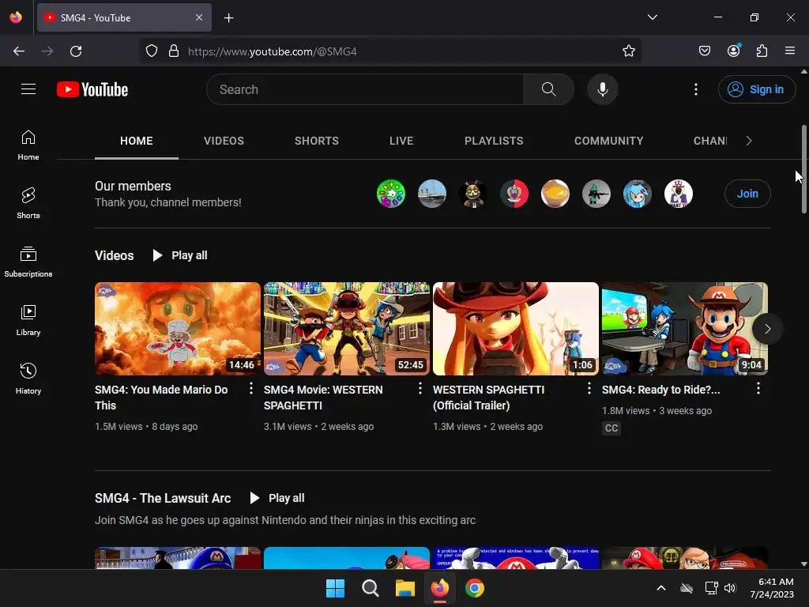
Task: Open Firefox application menu
Action: click(790, 51)
